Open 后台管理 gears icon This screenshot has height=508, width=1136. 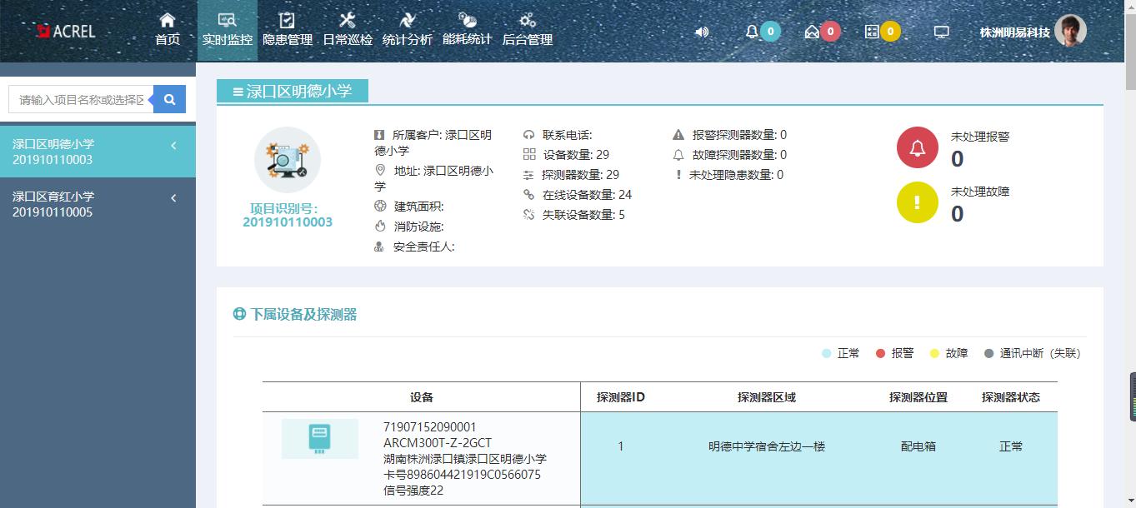click(526, 20)
